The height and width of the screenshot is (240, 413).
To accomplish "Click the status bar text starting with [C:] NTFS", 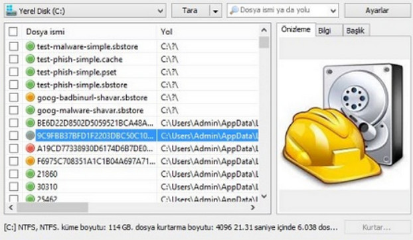I will click(x=171, y=227).
